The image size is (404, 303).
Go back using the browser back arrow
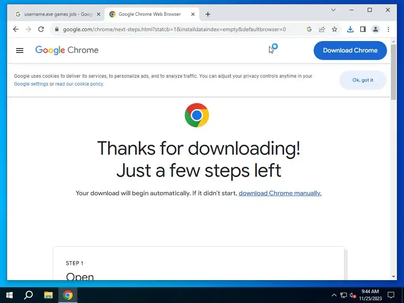click(x=16, y=29)
